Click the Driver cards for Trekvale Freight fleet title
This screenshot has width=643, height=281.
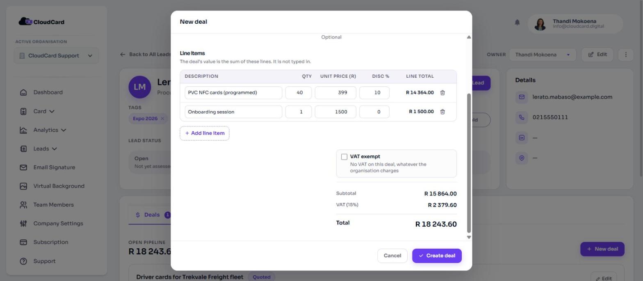click(190, 277)
